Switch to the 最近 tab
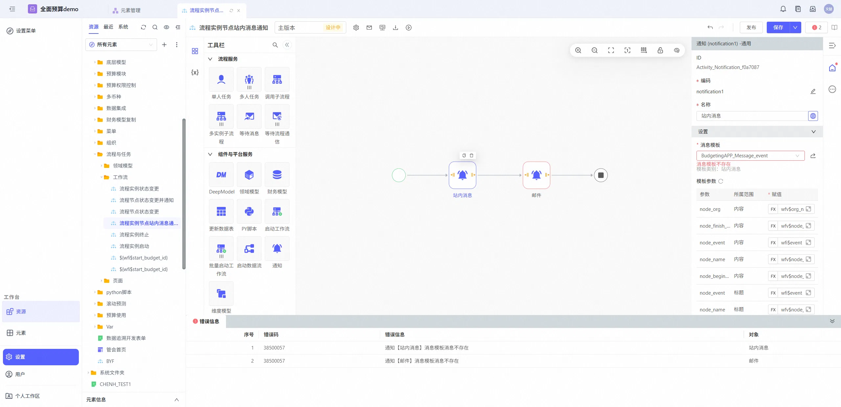Viewport: 841px width, 407px height. pyautogui.click(x=108, y=27)
